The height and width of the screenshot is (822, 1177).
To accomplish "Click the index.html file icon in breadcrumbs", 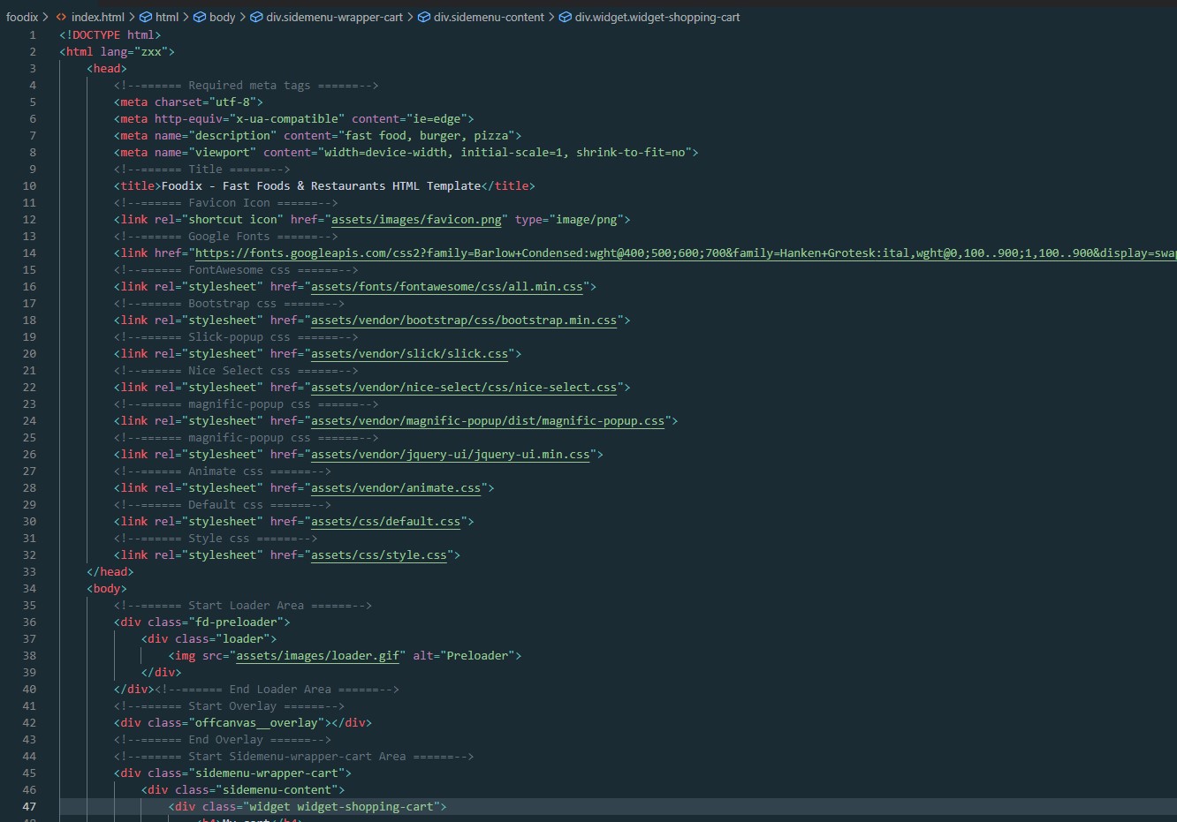I will pyautogui.click(x=61, y=17).
